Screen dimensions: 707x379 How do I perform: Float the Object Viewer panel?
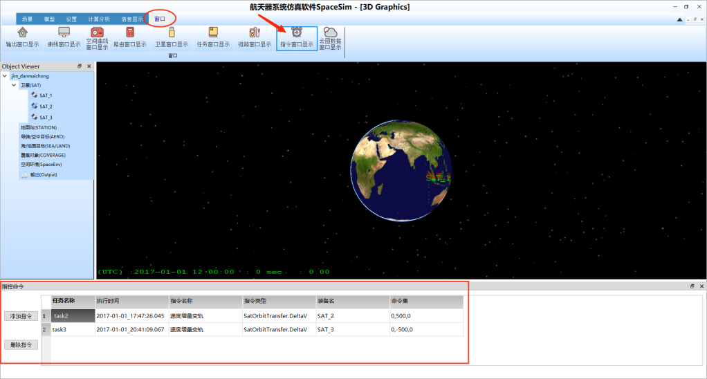(80, 66)
